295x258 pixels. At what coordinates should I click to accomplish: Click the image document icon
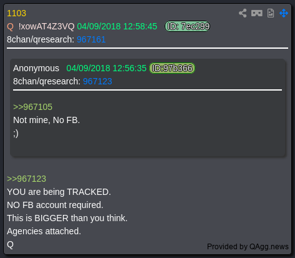tap(271, 13)
